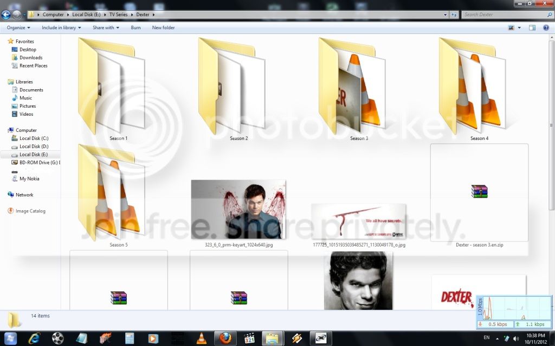555x346 pixels.
Task: Click the Change your view icon
Action: pos(511,28)
